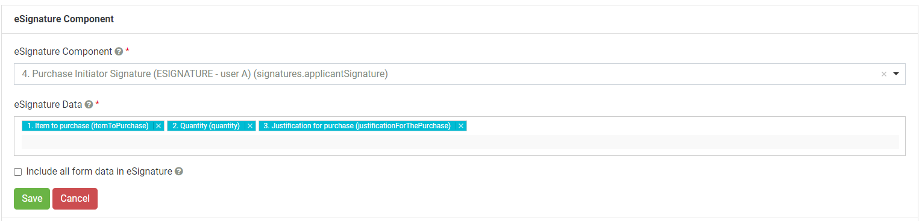Cancel the eSignature configuration
This screenshot has width=922, height=221.
75,199
